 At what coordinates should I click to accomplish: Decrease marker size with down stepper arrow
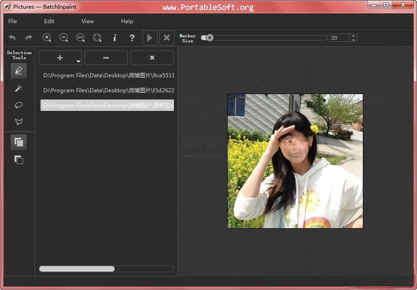tap(354, 40)
